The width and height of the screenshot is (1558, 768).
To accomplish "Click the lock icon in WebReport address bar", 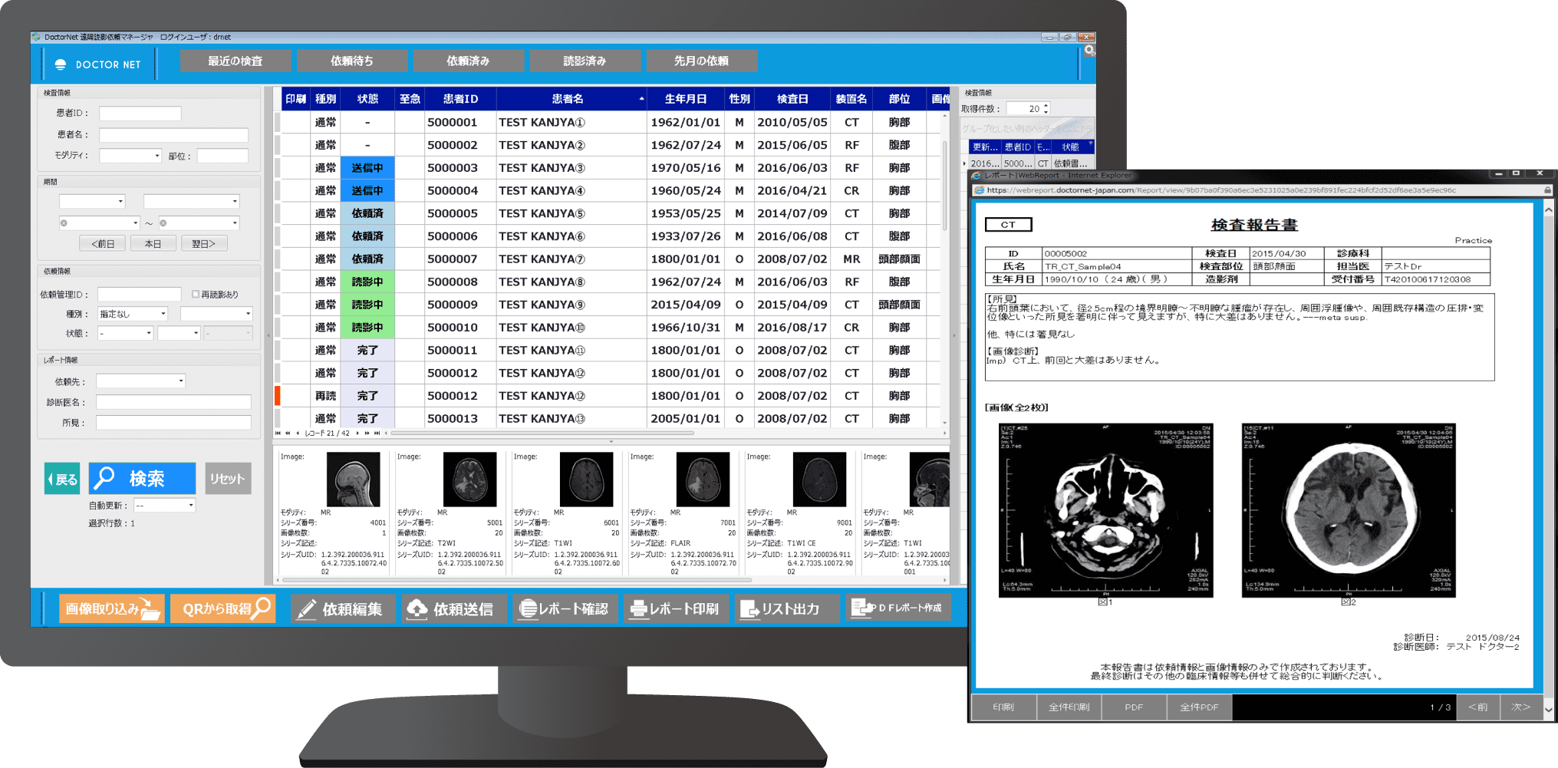I will tap(1547, 190).
